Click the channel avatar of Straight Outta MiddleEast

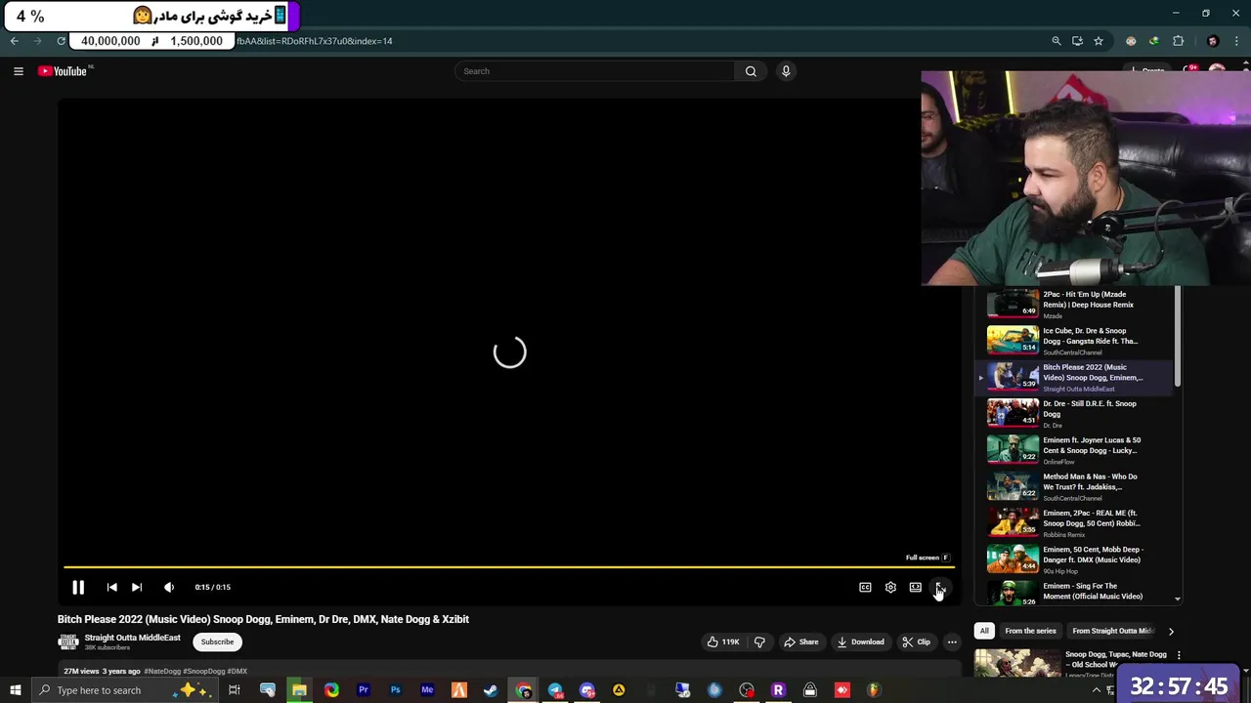coord(67,641)
